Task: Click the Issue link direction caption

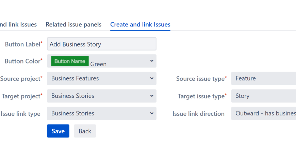Action: (198, 114)
